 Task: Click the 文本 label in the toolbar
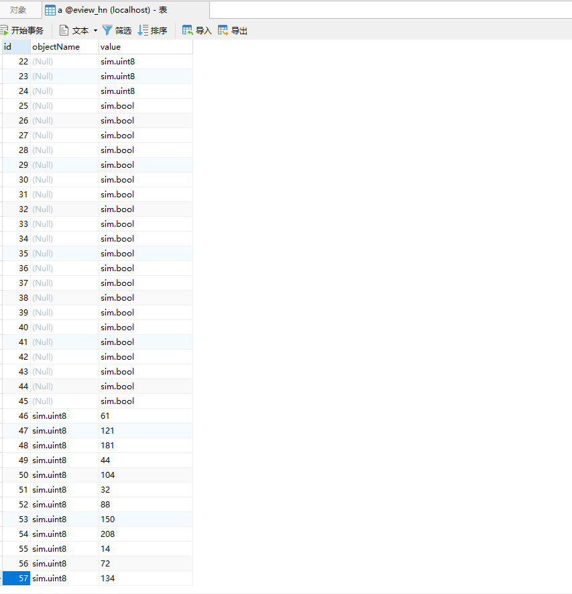point(80,31)
